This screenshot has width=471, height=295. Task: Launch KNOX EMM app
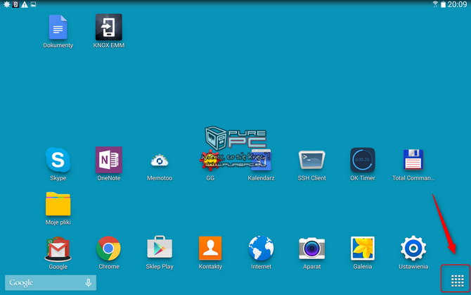(x=108, y=27)
